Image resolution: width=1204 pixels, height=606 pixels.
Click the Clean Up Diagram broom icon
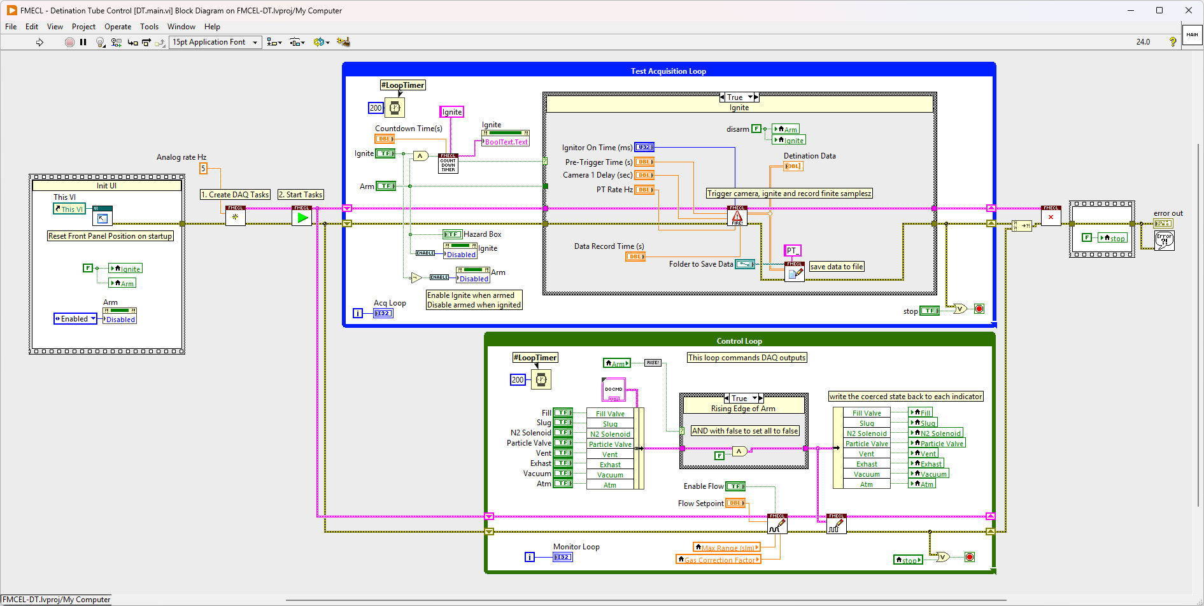click(x=343, y=42)
